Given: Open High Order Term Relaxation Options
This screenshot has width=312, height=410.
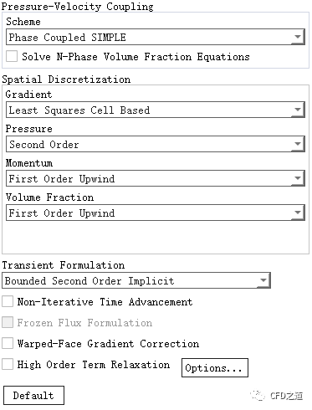Looking at the screenshot, I should click(215, 368).
